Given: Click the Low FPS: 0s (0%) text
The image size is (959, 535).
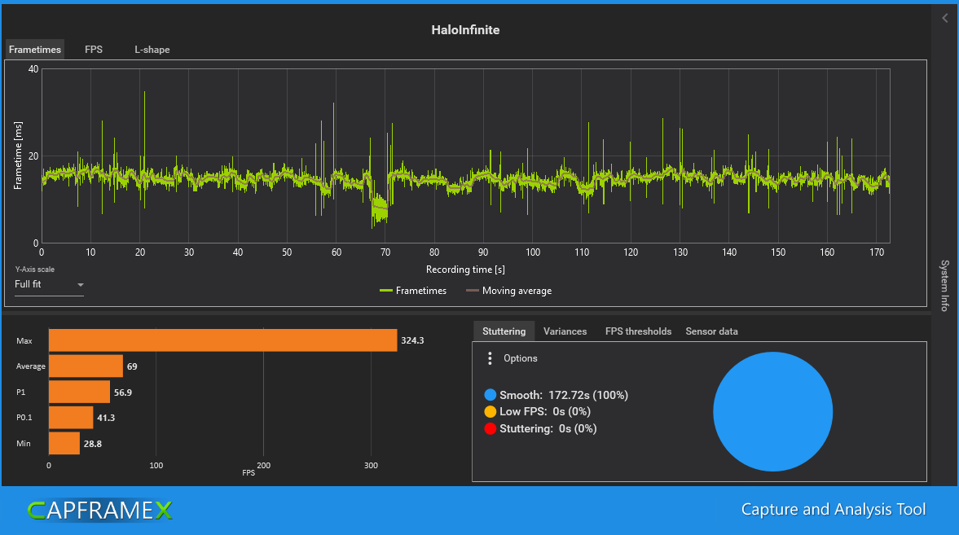Looking at the screenshot, I should 545,411.
